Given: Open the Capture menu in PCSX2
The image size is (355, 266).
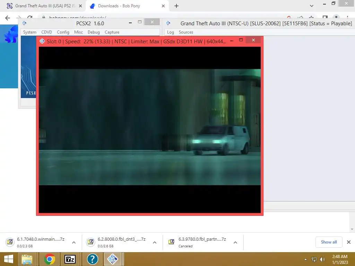Looking at the screenshot, I should tap(112, 32).
